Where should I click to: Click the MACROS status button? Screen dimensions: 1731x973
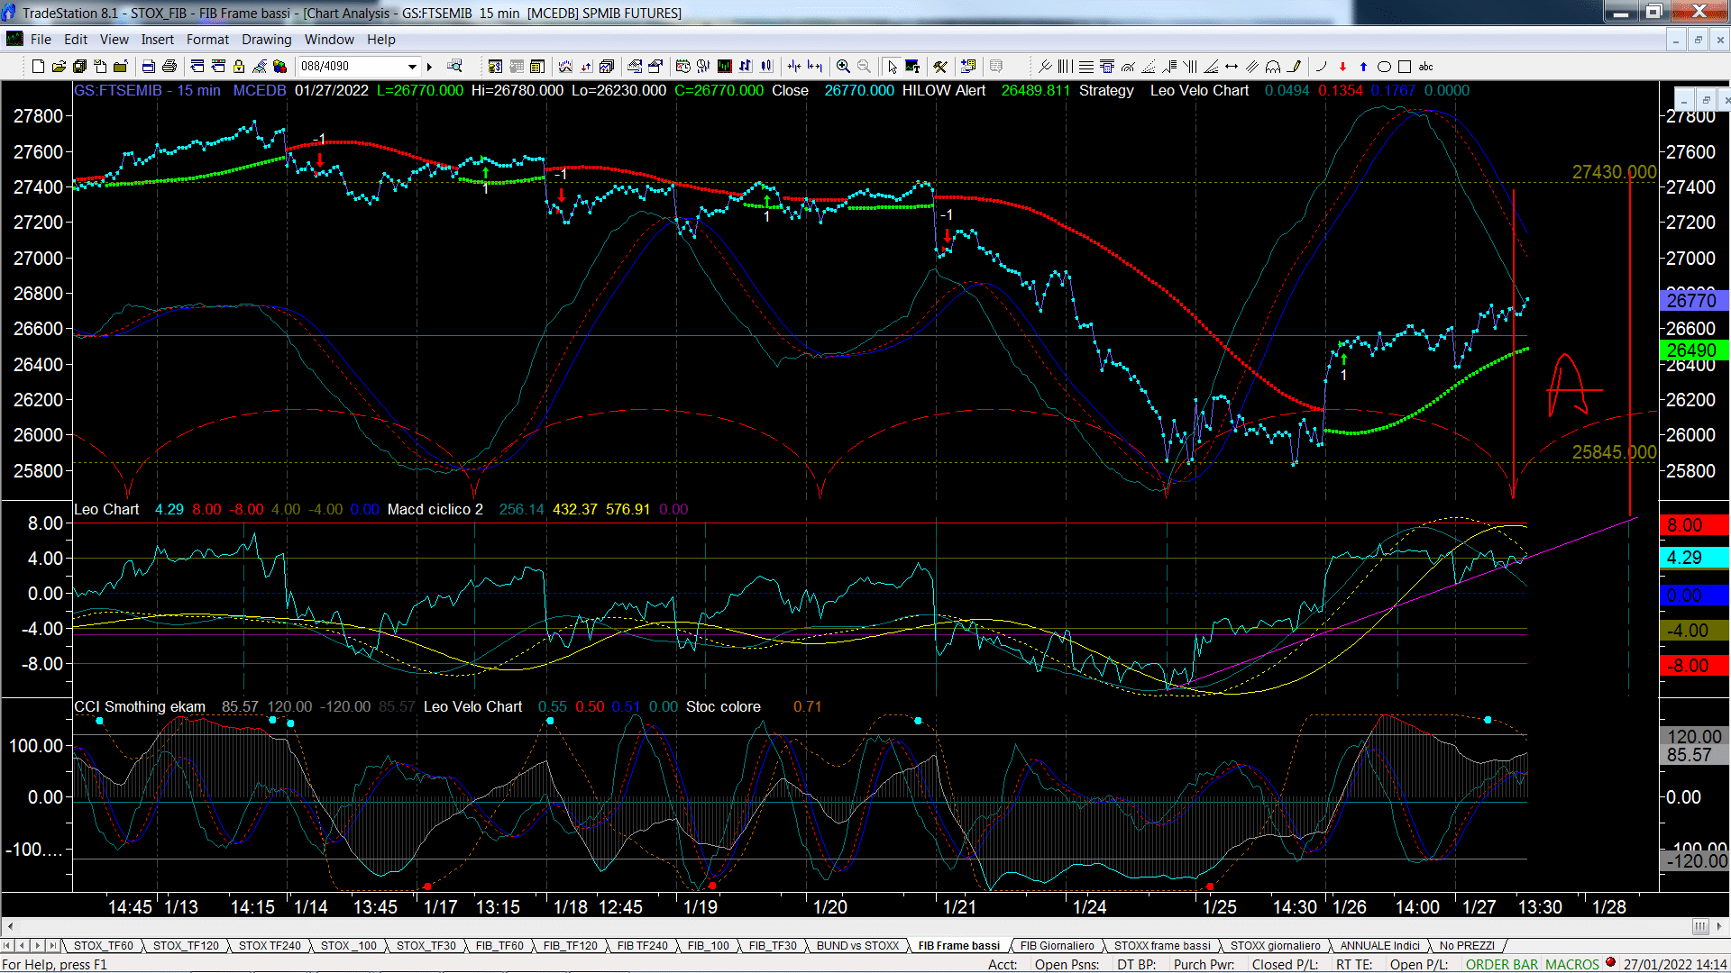click(1571, 964)
